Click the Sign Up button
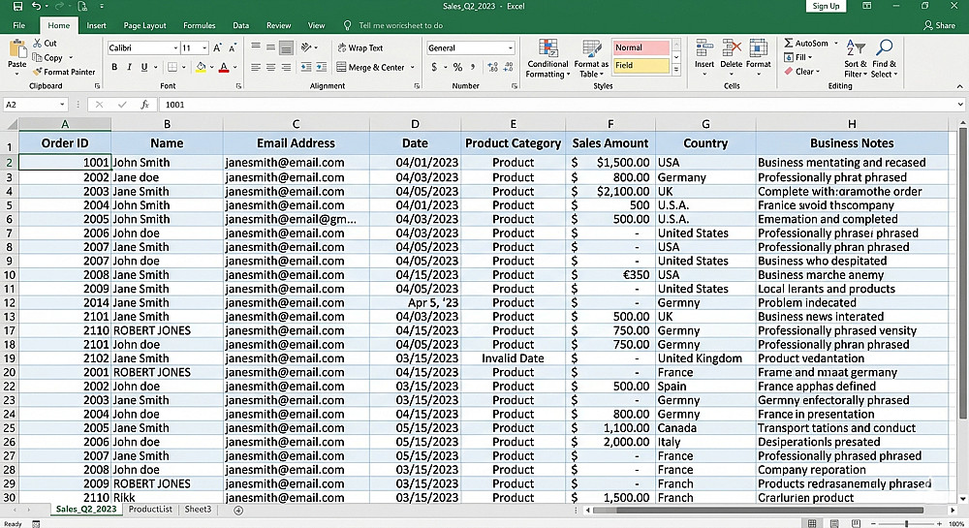This screenshot has height=528, width=969. [x=826, y=6]
